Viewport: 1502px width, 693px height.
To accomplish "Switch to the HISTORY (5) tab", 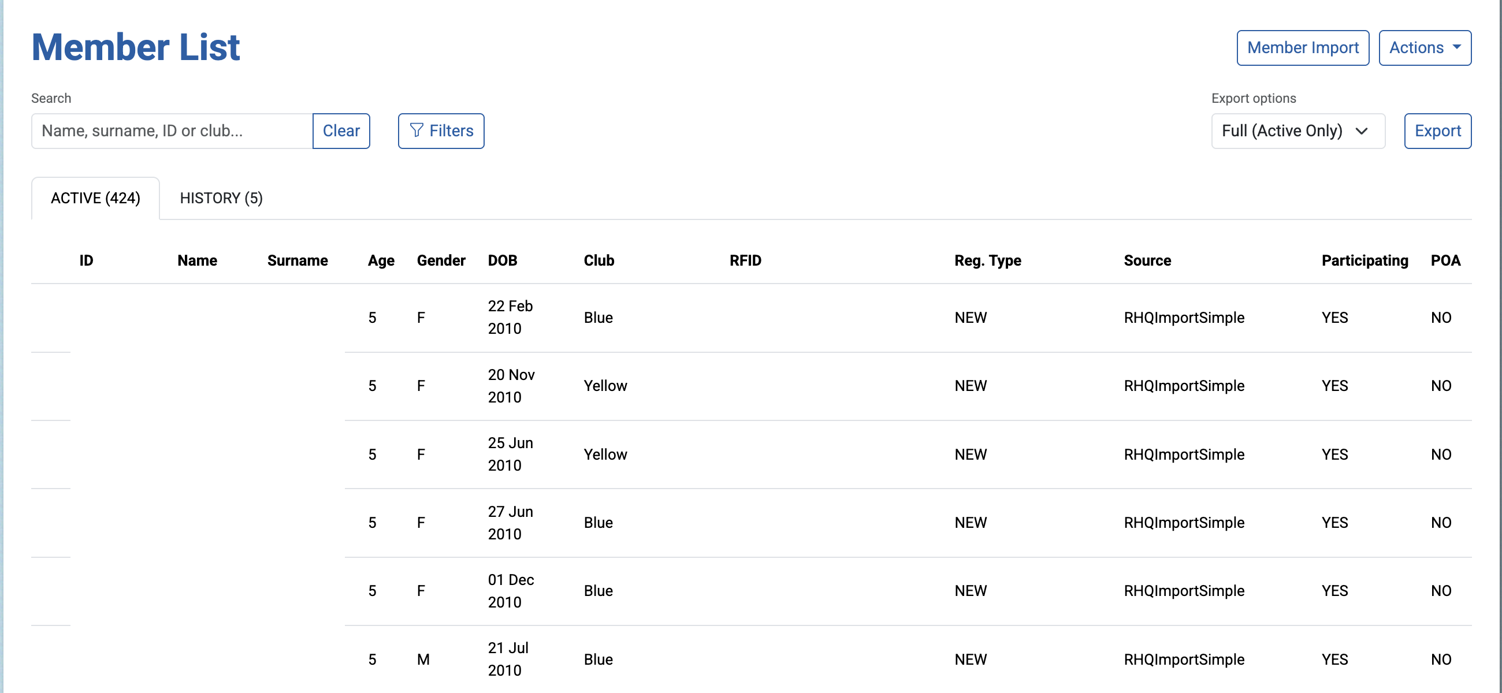I will 221,198.
